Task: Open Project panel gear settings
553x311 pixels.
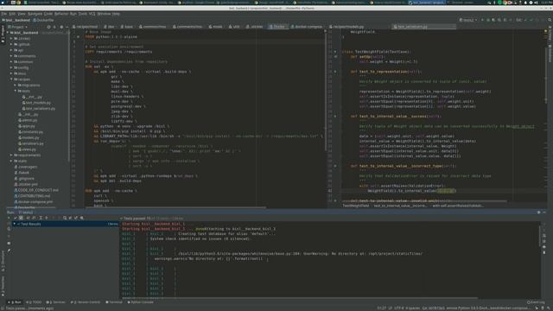Action: coord(61,27)
